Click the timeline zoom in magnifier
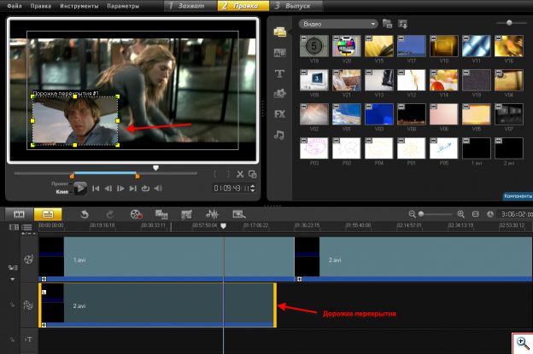Screen dimensions: 533x354 point(460,214)
